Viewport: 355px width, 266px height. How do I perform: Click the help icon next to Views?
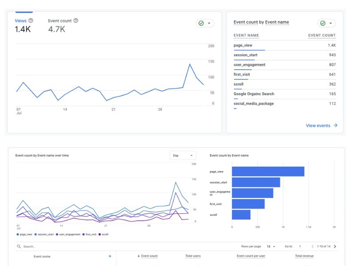(x=31, y=20)
